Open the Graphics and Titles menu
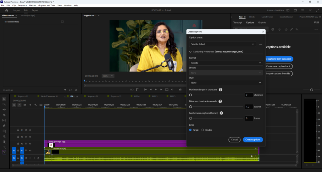The image size is (322, 172). coord(47,6)
